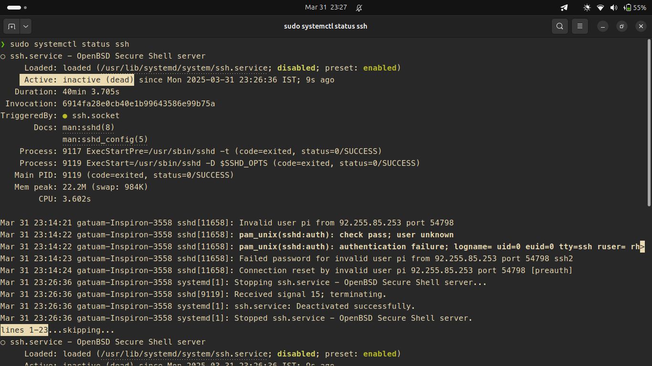Click invocation ID 6914fa28e0cb40e1b99643586e99b75a
The height and width of the screenshot is (366, 652).
(139, 104)
